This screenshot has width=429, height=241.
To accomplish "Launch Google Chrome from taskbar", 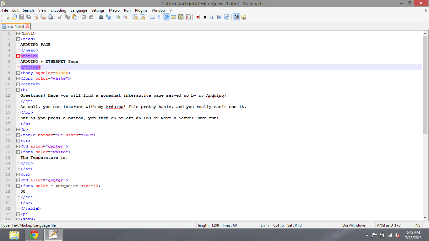I will pos(34,234).
